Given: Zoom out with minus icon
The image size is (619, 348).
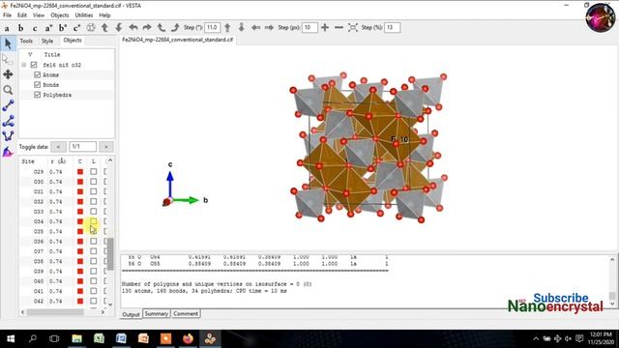Looking at the screenshot, I should [339, 27].
